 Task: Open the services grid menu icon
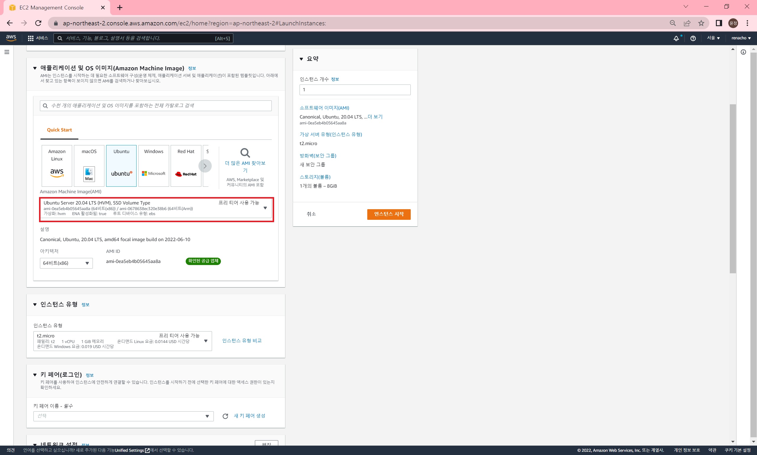(x=31, y=38)
